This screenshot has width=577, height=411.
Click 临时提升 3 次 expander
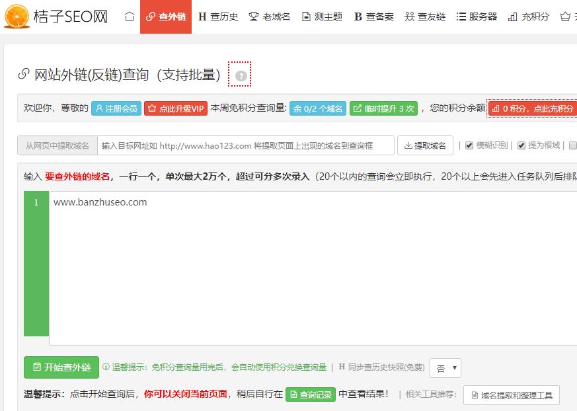coord(383,107)
